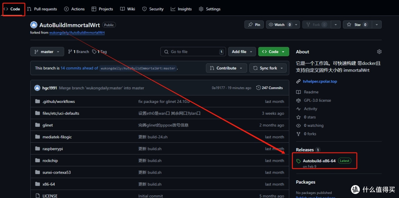Open the rockchip folder
The image size is (399, 198).
coord(50,160)
